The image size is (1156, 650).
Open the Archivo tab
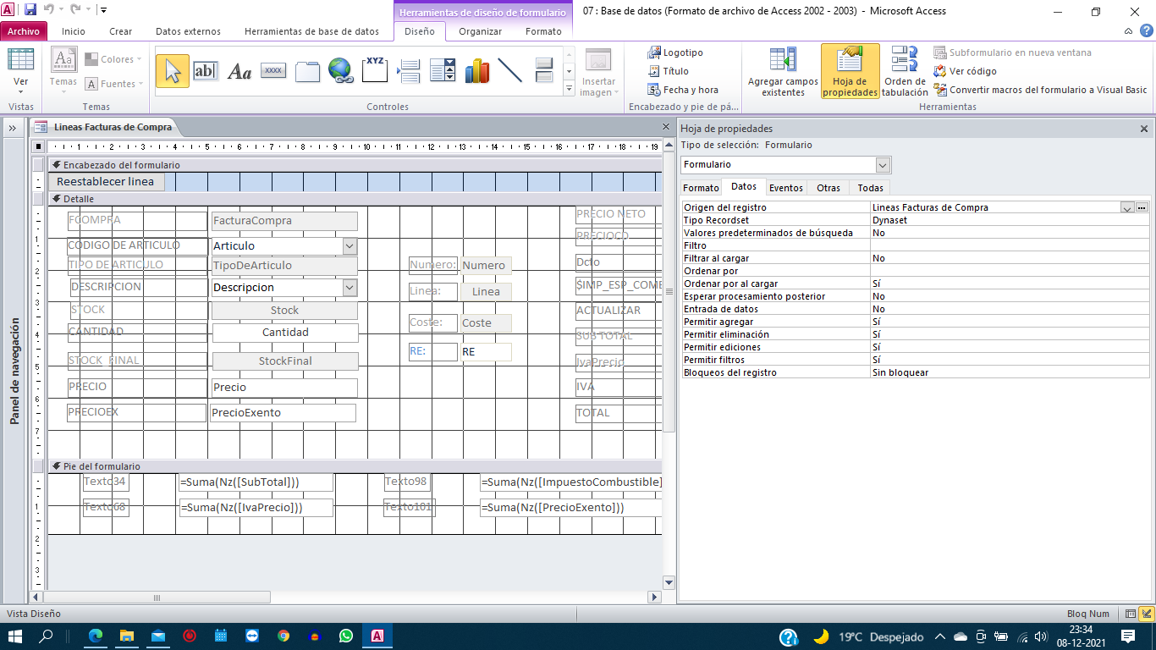coord(24,31)
